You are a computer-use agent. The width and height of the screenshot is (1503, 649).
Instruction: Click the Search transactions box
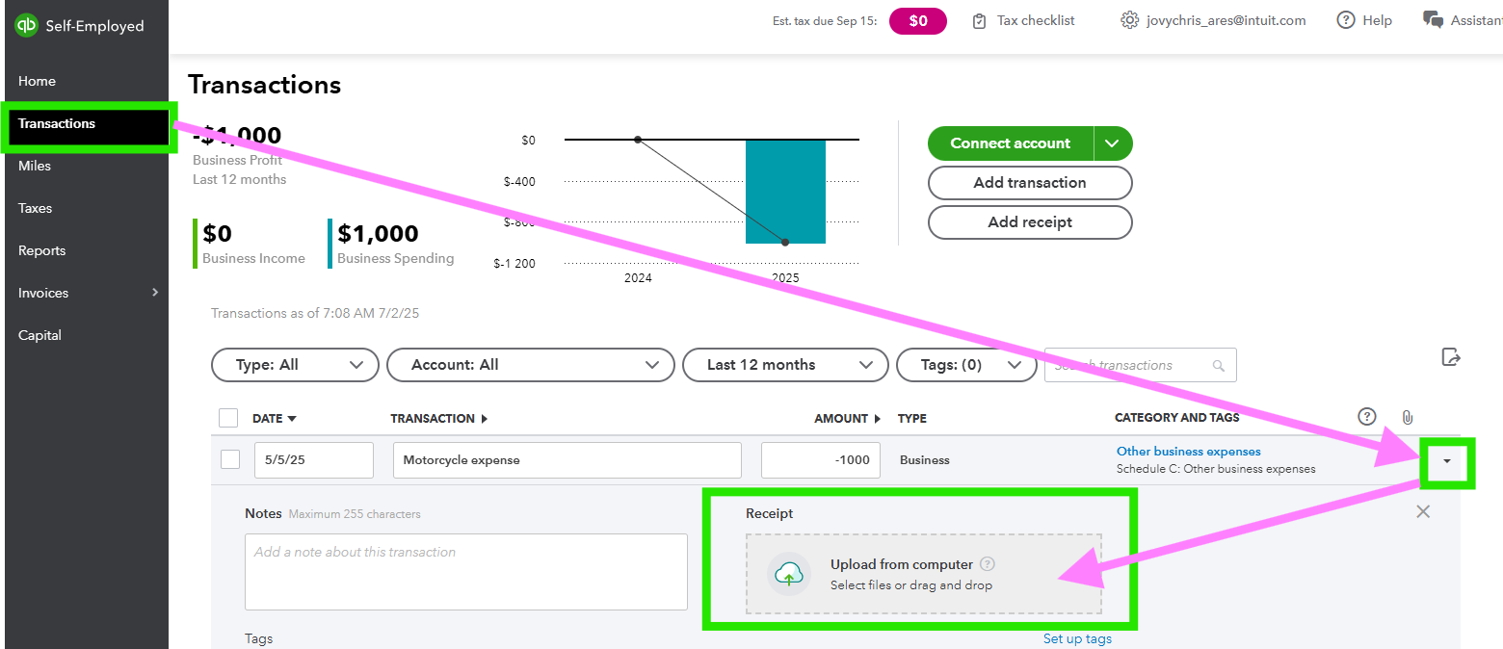(x=1141, y=366)
